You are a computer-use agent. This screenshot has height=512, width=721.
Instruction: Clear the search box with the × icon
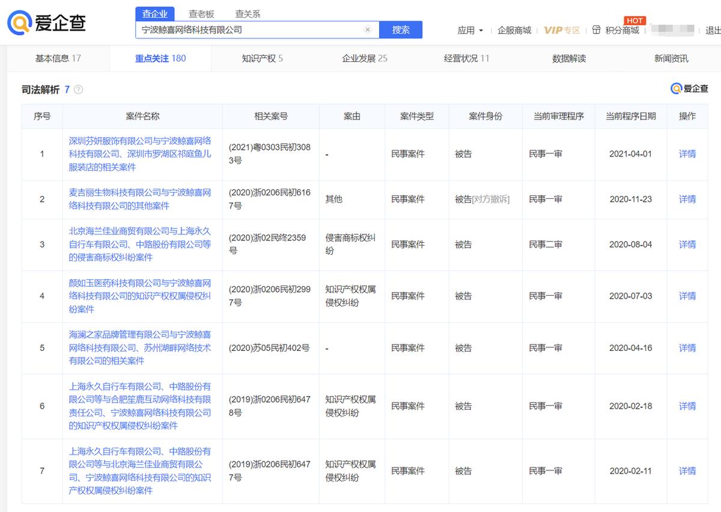point(367,29)
